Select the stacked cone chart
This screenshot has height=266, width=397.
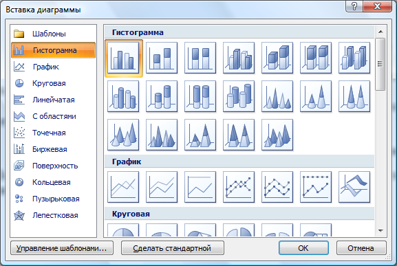[x=316, y=96]
